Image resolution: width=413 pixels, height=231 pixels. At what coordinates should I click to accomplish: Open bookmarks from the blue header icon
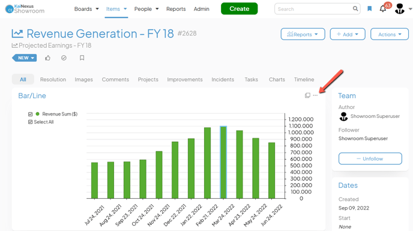pos(370,8)
